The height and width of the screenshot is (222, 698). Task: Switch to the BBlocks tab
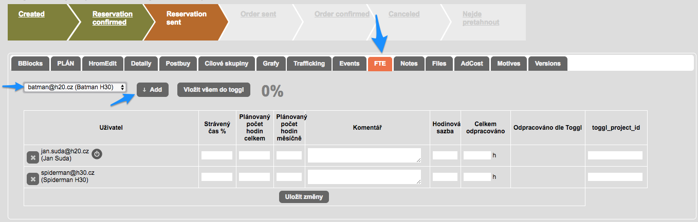[x=30, y=64]
